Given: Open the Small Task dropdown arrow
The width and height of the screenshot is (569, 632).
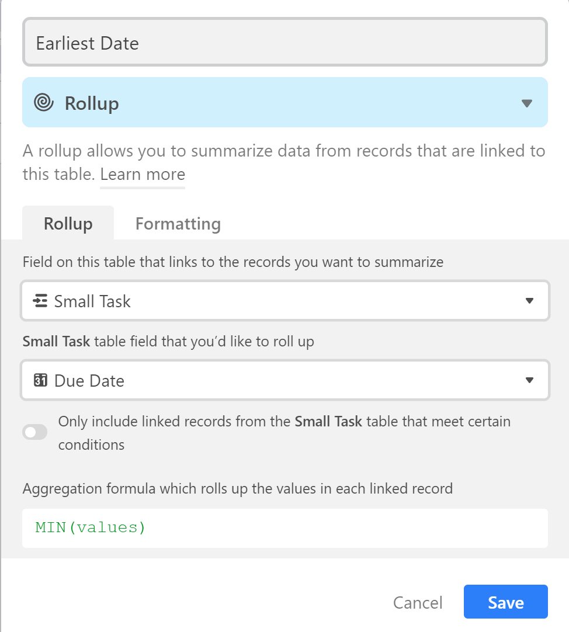Looking at the screenshot, I should point(529,301).
